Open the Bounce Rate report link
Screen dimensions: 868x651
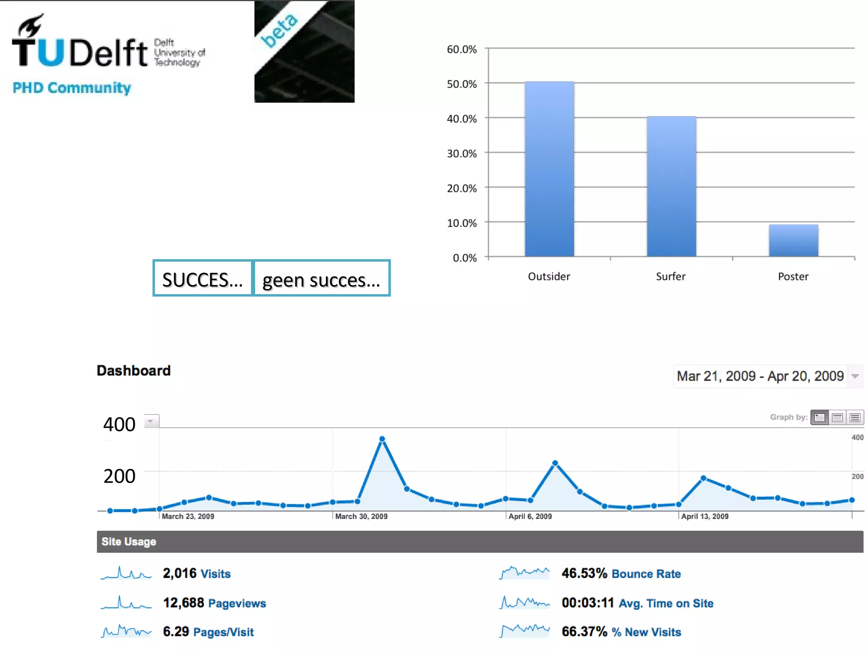coord(646,573)
